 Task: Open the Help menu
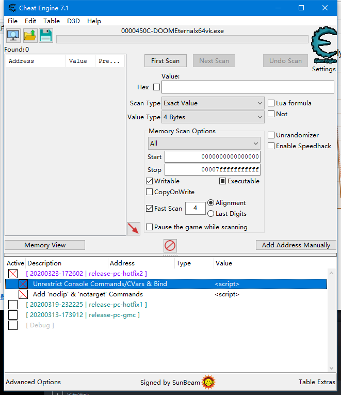pyautogui.click(x=94, y=21)
